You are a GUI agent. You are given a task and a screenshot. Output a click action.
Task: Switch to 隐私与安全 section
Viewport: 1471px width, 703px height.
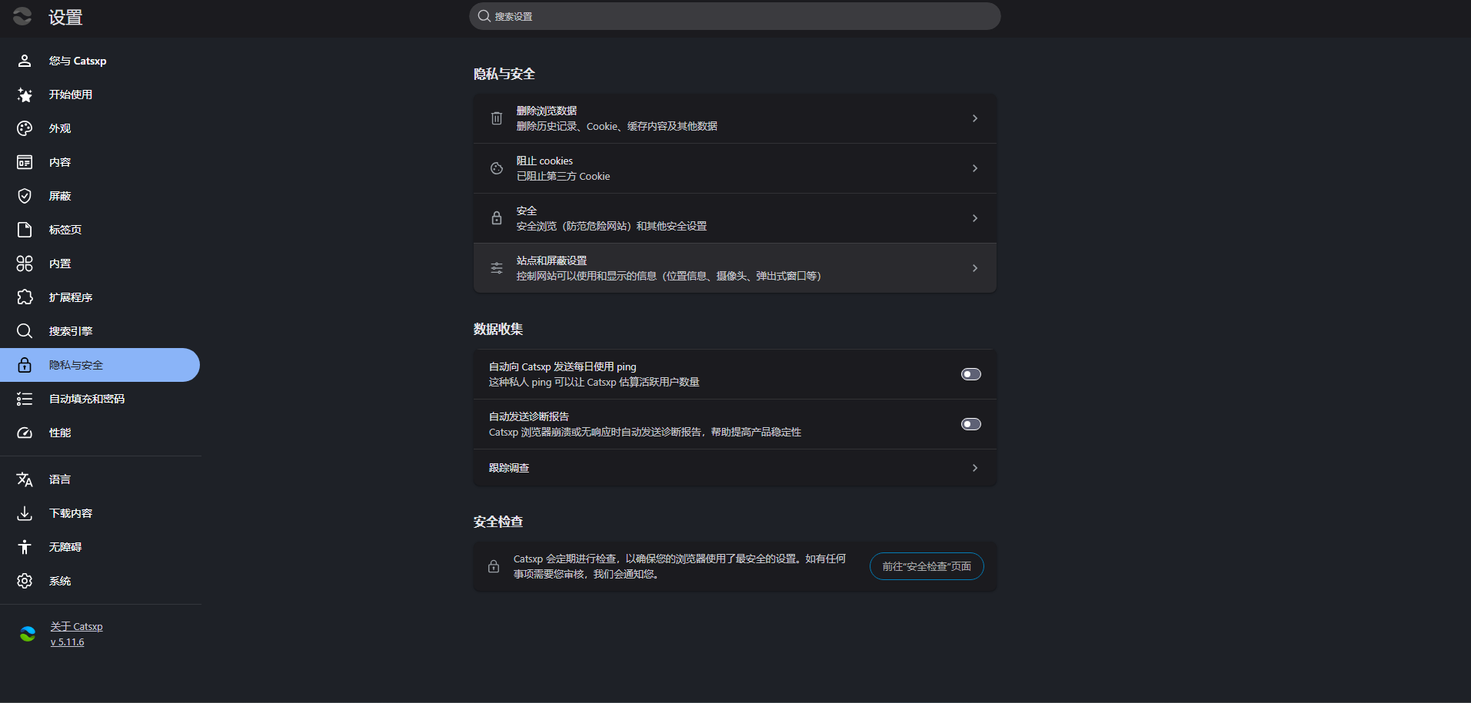click(x=77, y=365)
